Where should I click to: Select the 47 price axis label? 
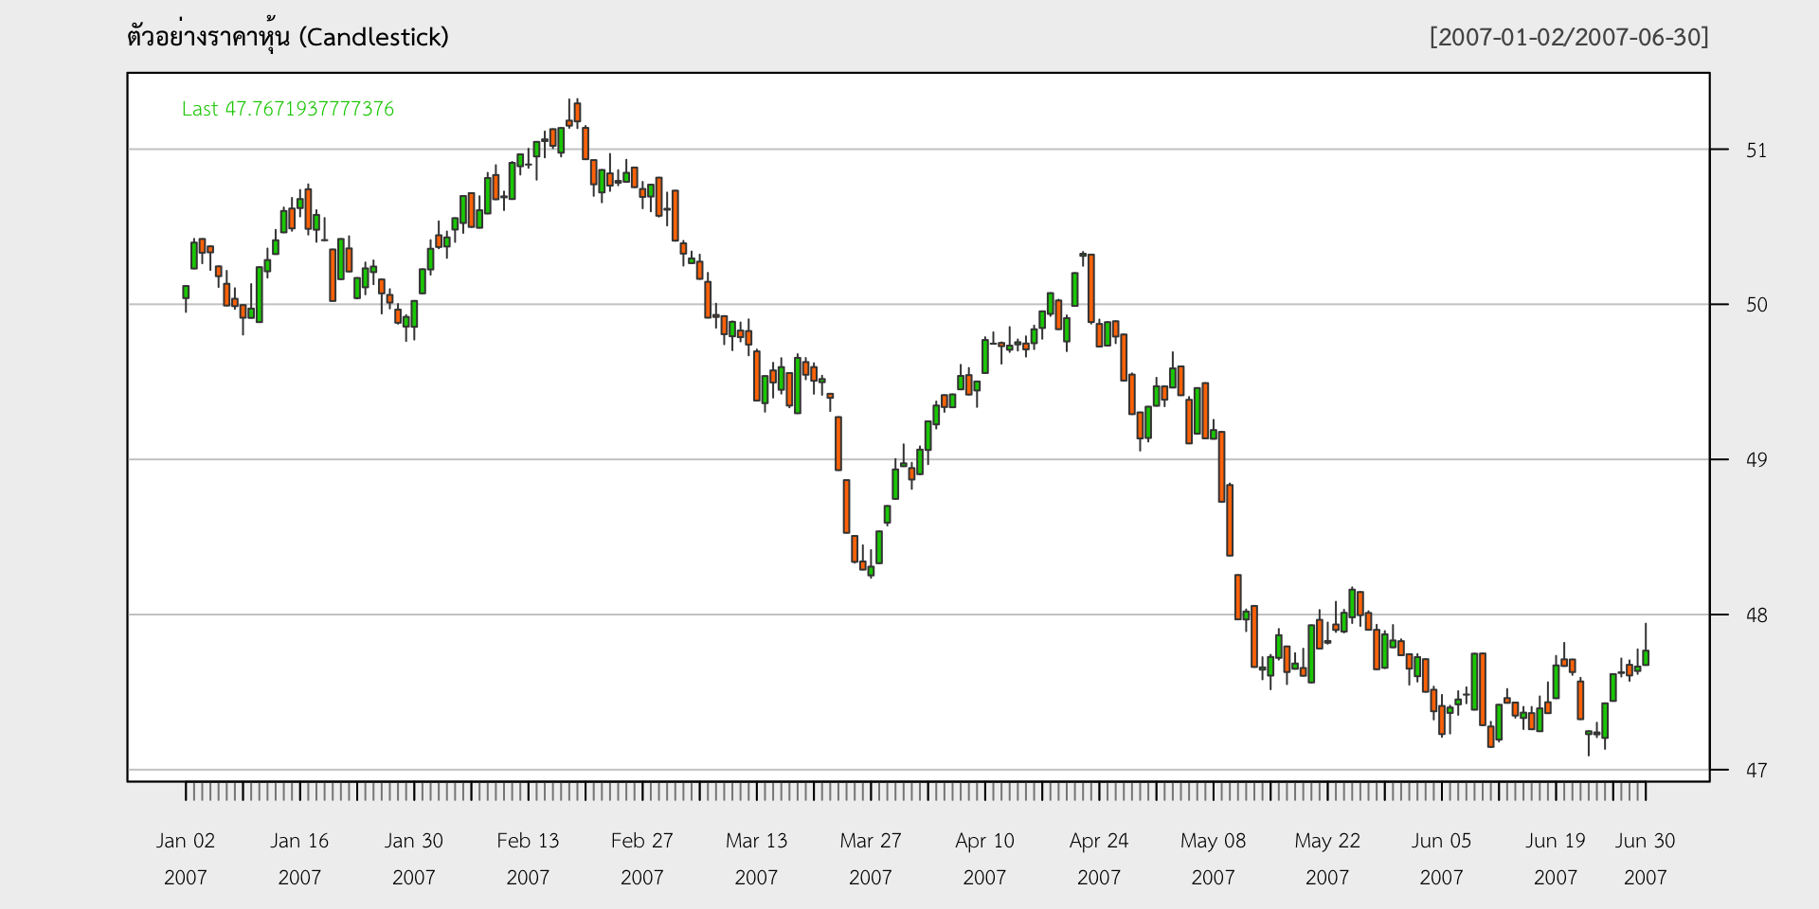pyautogui.click(x=1756, y=771)
